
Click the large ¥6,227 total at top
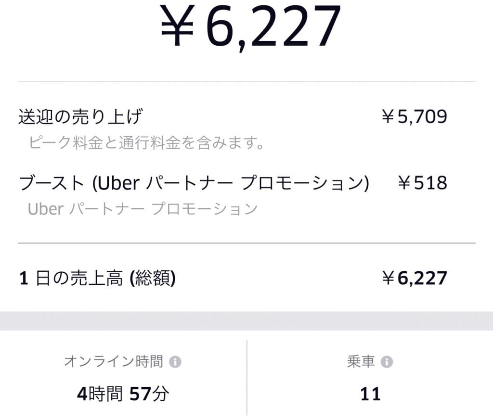pyautogui.click(x=250, y=26)
